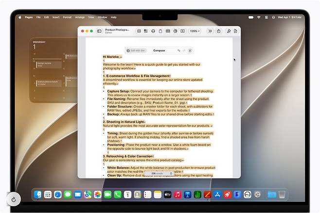The width and height of the screenshot is (320, 213).
Task: Open Apple TV from the dock
Action: tap(168, 195)
